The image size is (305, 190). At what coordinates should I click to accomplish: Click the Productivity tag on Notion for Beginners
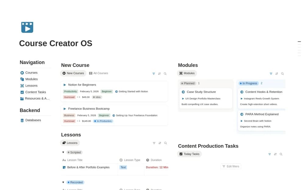pos(70,92)
